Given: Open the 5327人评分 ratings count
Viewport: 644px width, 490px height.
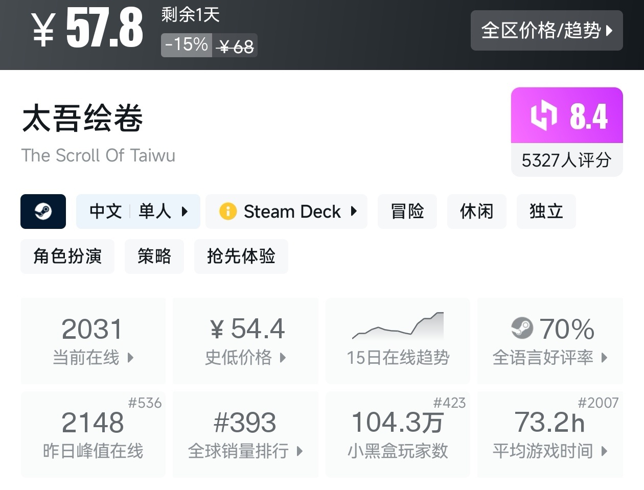Looking at the screenshot, I should [566, 160].
